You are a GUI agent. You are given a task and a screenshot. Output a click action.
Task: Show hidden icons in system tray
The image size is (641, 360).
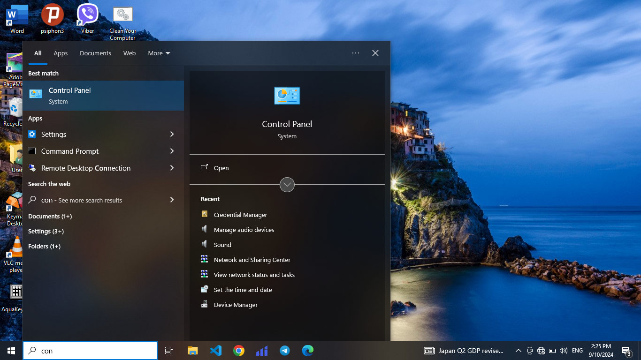tap(519, 351)
